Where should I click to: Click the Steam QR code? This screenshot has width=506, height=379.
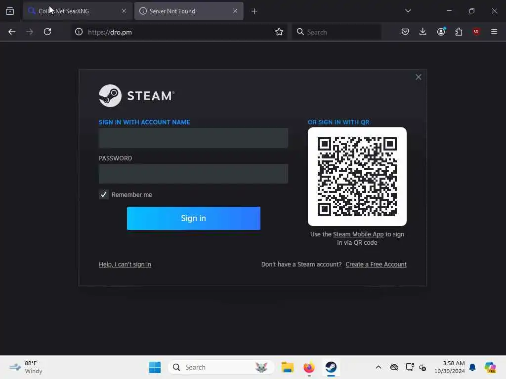[357, 177]
